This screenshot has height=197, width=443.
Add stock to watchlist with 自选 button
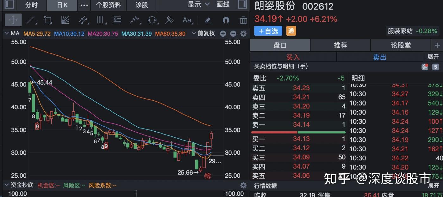(268, 31)
